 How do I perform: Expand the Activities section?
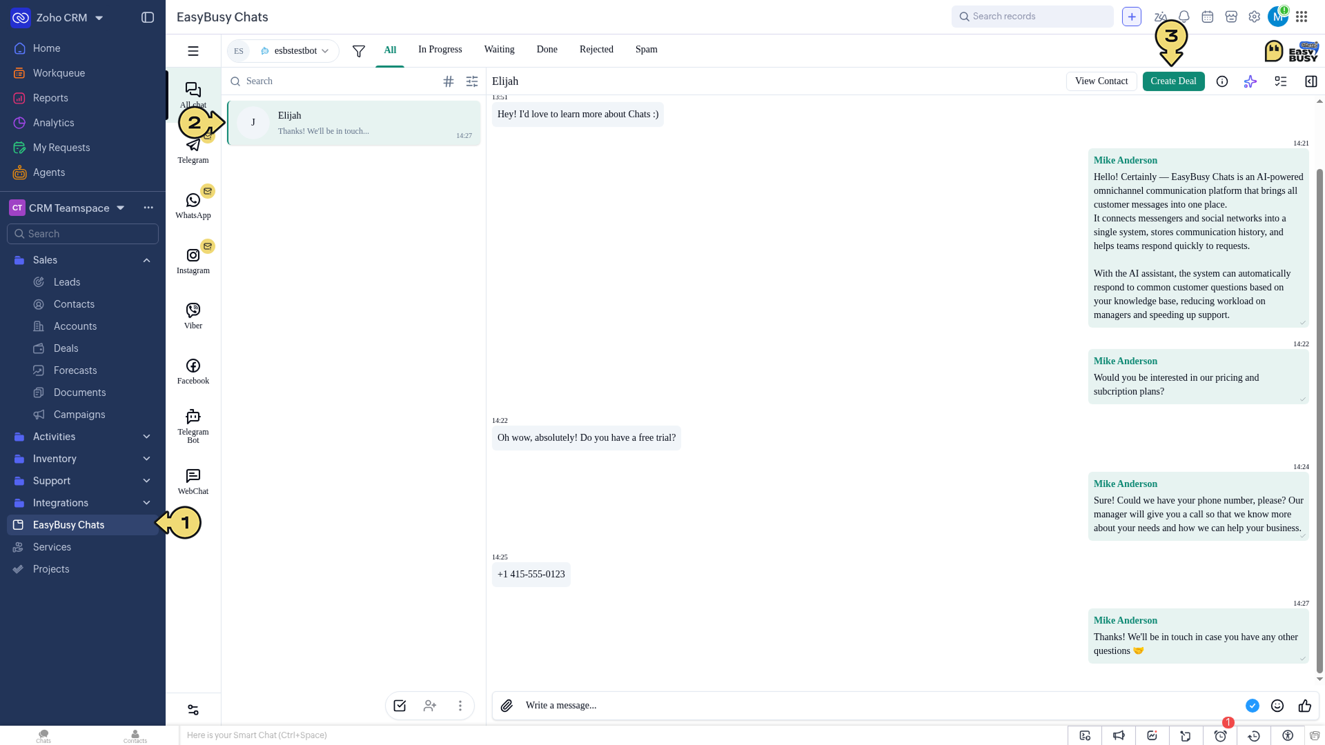pyautogui.click(x=146, y=437)
